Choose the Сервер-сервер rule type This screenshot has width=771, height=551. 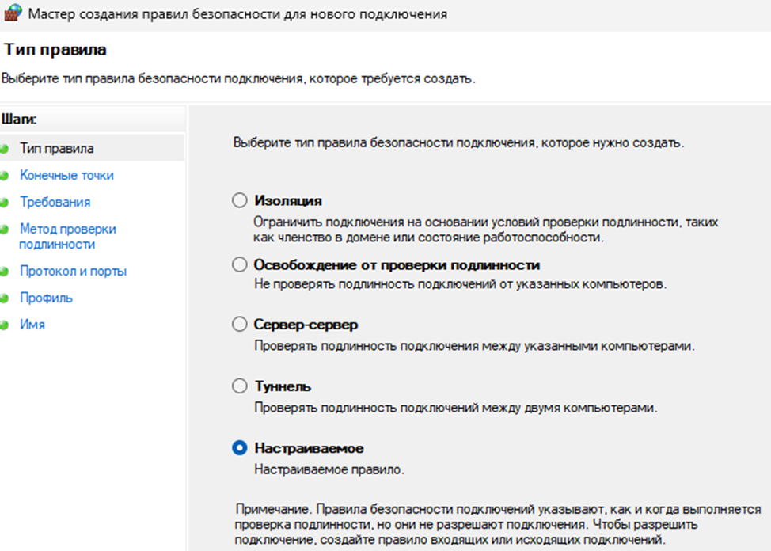point(239,324)
